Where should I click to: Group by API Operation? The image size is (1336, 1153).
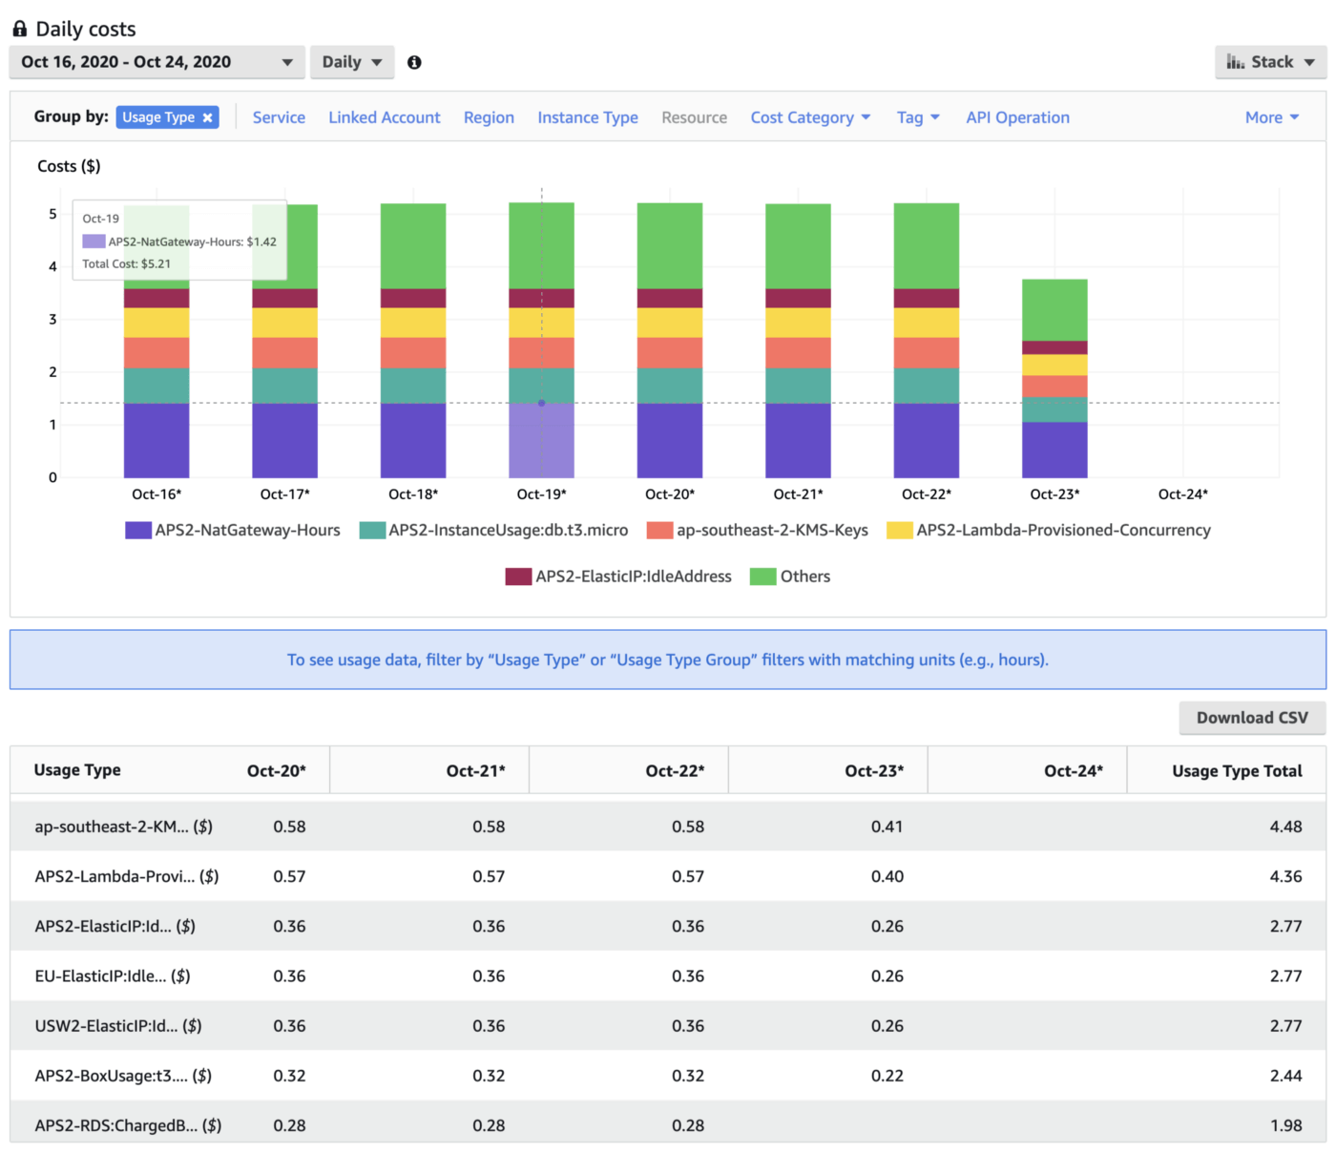(x=1017, y=117)
